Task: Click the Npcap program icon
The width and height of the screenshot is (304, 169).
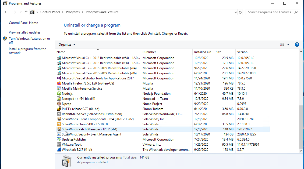Action: coord(59,104)
